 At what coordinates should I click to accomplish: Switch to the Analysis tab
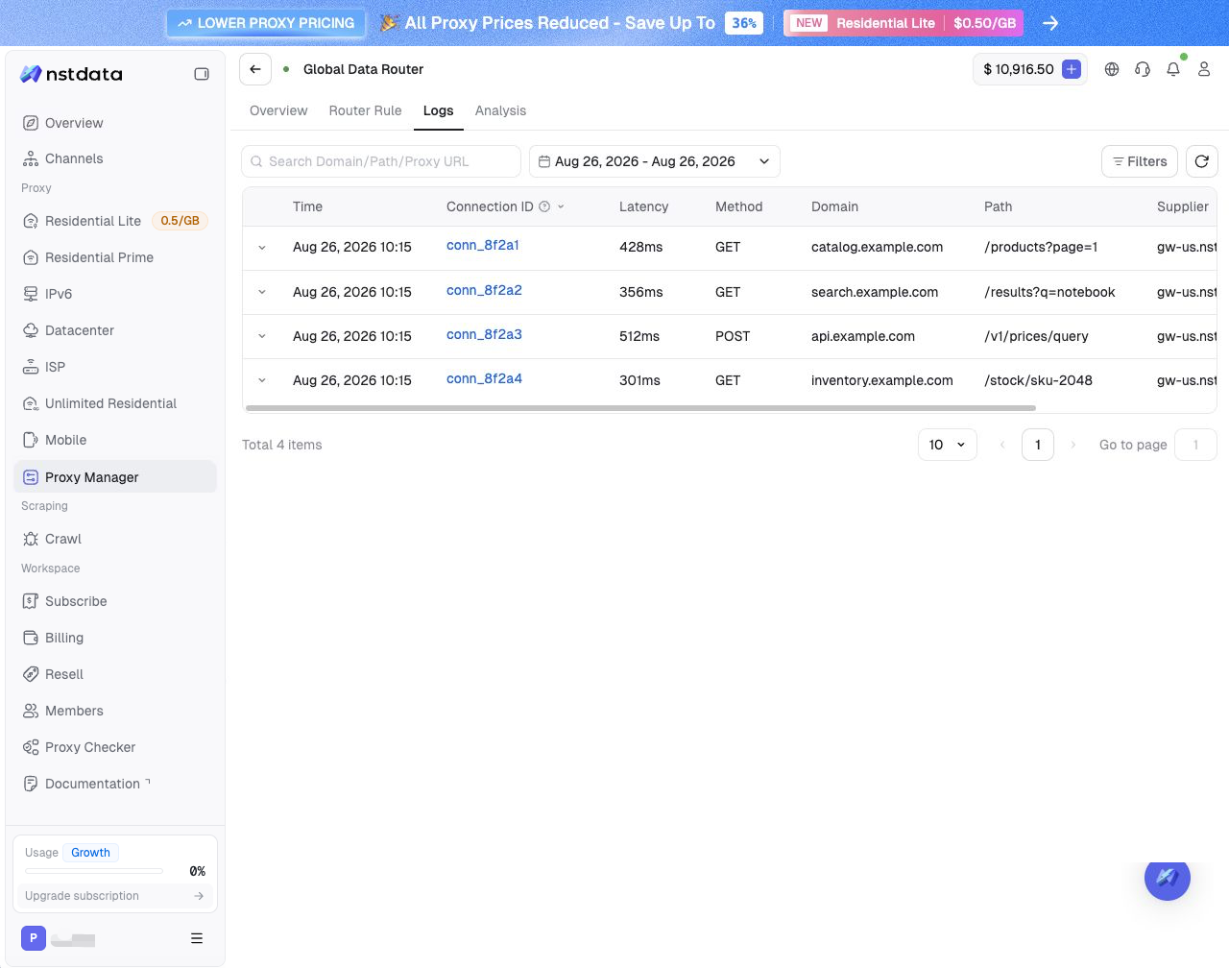tap(501, 110)
